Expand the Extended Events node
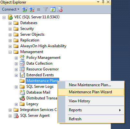 point(16,75)
